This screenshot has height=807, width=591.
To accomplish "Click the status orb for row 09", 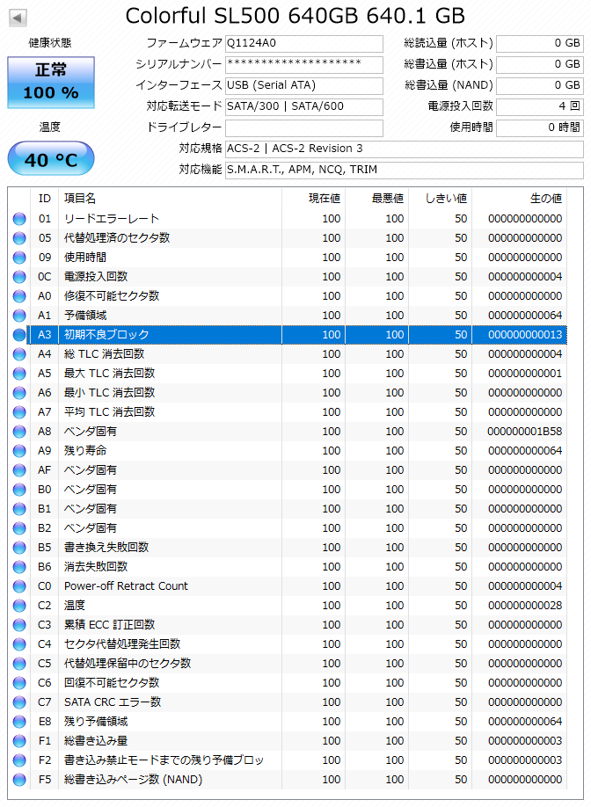I will point(19,258).
